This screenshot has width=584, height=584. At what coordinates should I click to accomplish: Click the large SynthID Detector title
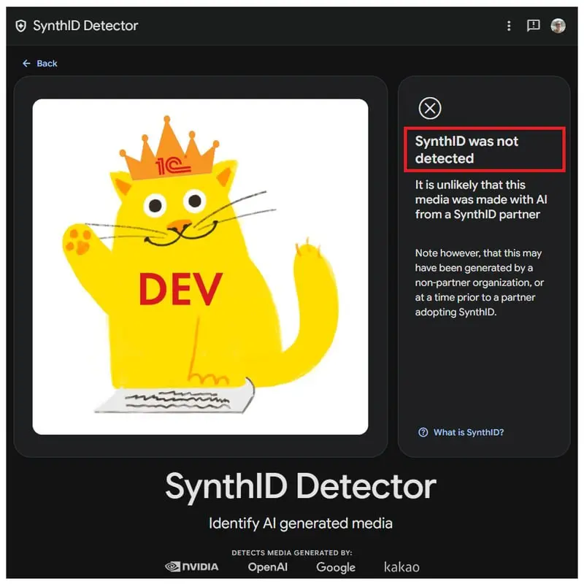point(301,485)
